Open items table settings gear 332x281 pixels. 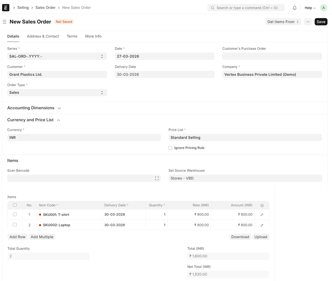[x=262, y=205]
